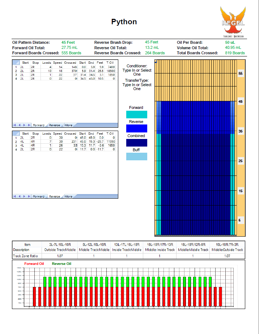
Task: Select the cell showing 370 boards crossed
Action: pyautogui.click(x=70, y=71)
